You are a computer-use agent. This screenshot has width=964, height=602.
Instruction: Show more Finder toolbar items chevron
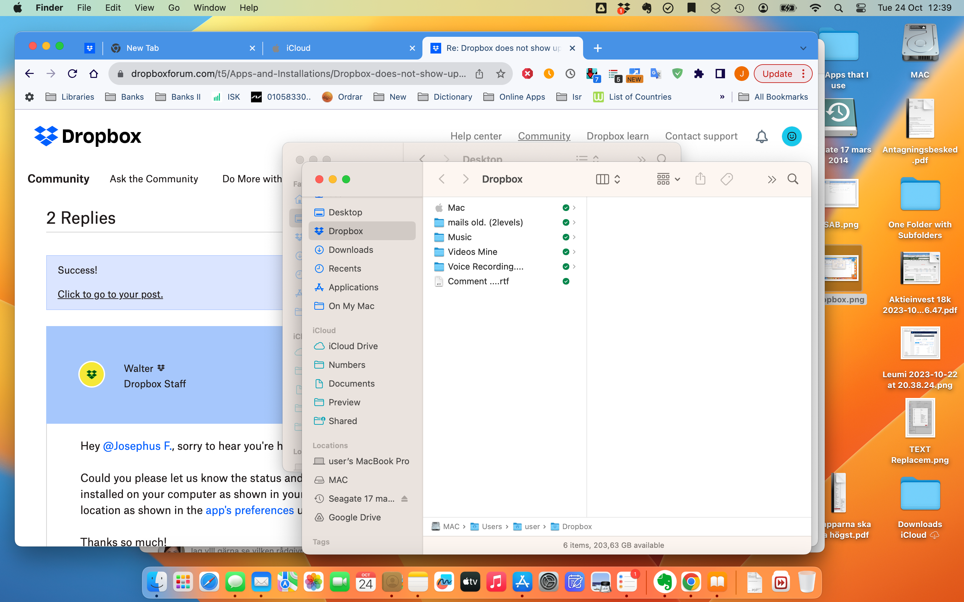tap(772, 180)
